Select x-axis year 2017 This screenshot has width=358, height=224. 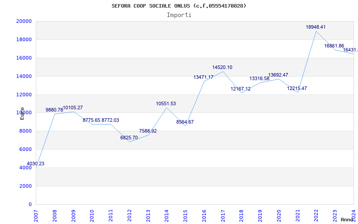point(223,215)
